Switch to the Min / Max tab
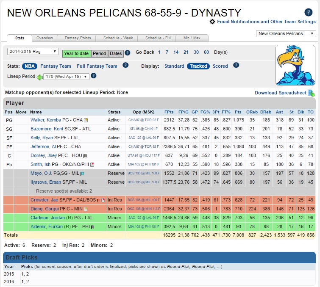 click(x=192, y=38)
